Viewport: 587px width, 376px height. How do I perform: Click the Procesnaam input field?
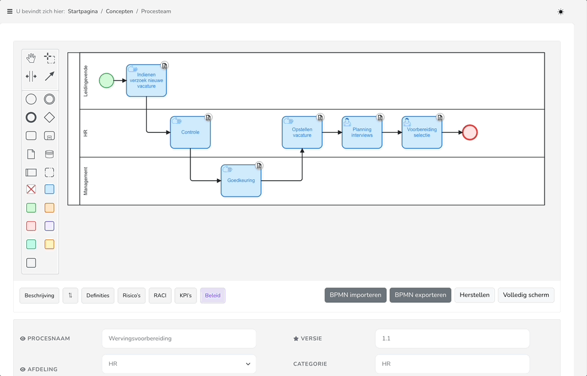(179, 338)
